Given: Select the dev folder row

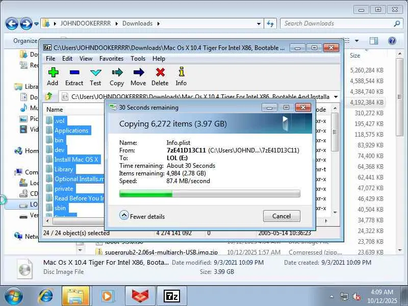Looking at the screenshot, I should tap(60, 150).
